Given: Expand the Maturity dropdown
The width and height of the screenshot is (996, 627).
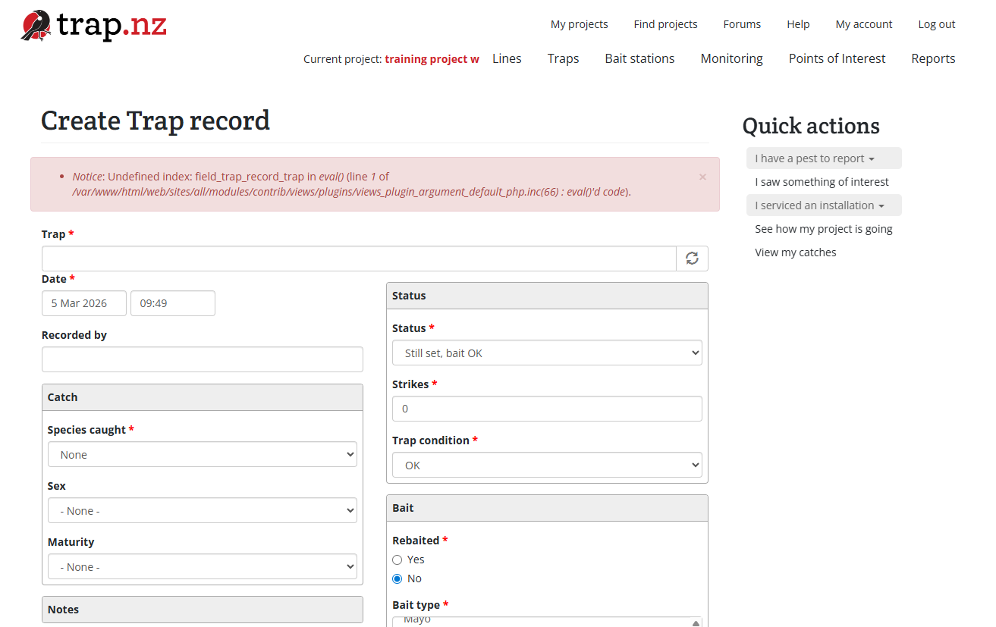Looking at the screenshot, I should point(202,567).
